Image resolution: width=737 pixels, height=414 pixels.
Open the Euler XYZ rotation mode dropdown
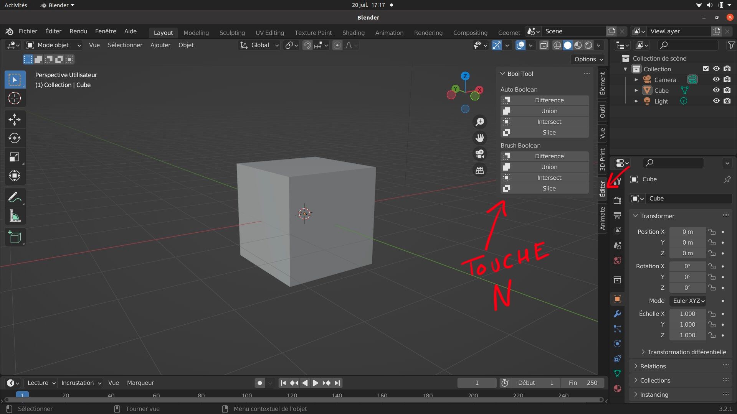tap(689, 301)
